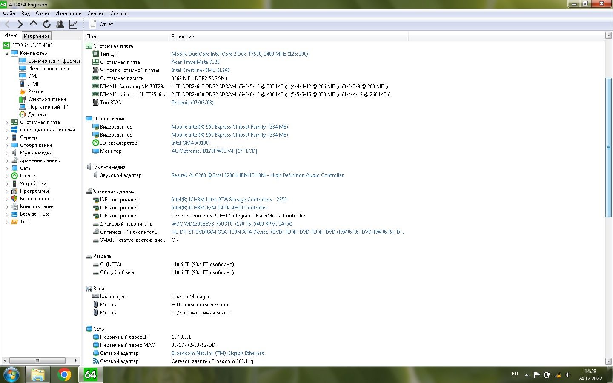This screenshot has height=383, width=613.
Task: Switch to the Избранное tab
Action: point(37,36)
